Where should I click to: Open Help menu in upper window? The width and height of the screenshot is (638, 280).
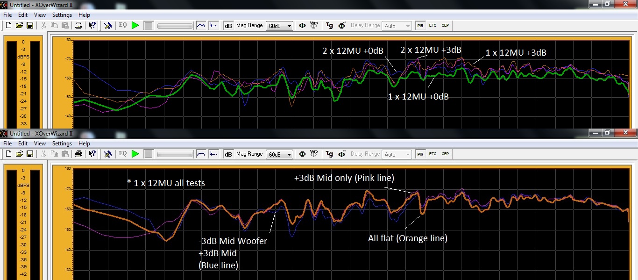point(84,15)
